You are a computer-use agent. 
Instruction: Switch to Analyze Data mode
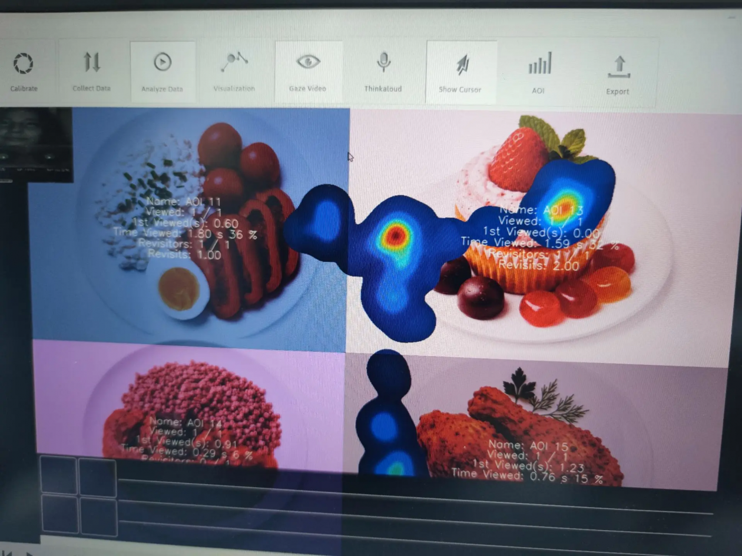[163, 71]
